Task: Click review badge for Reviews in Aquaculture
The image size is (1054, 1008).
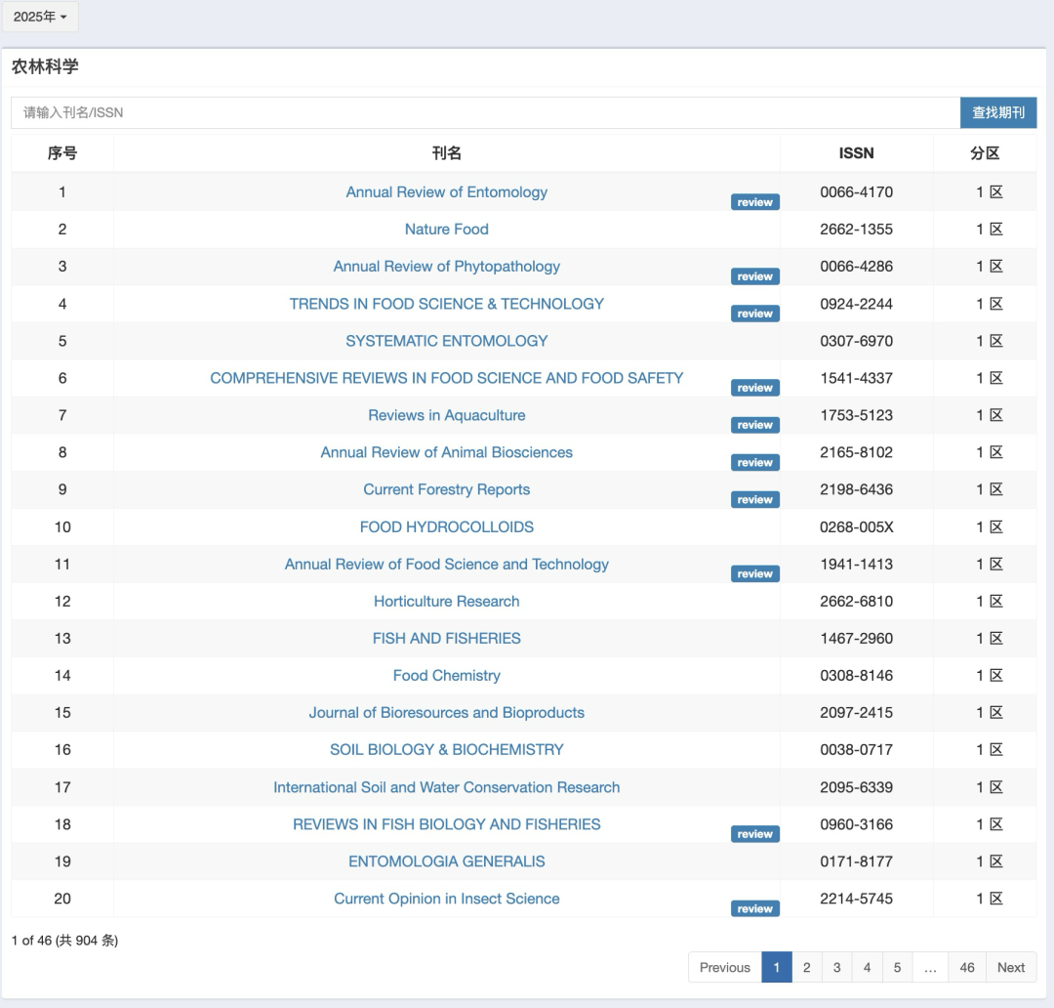Action: point(754,425)
